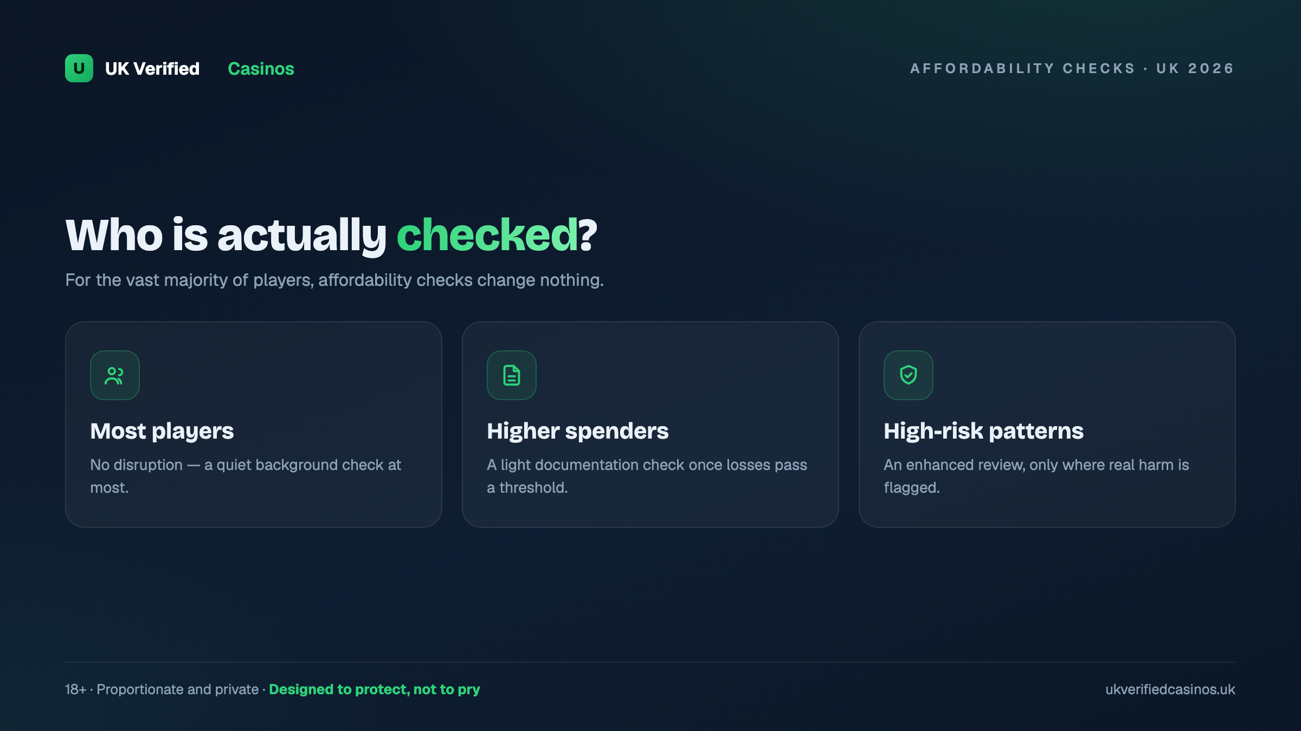Image resolution: width=1301 pixels, height=731 pixels.
Task: Click the enhanced review description text
Action: coord(1036,476)
